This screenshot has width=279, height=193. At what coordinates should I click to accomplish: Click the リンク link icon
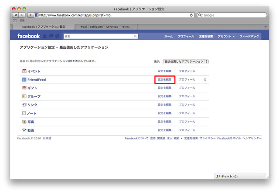pyautogui.click(x=24, y=105)
